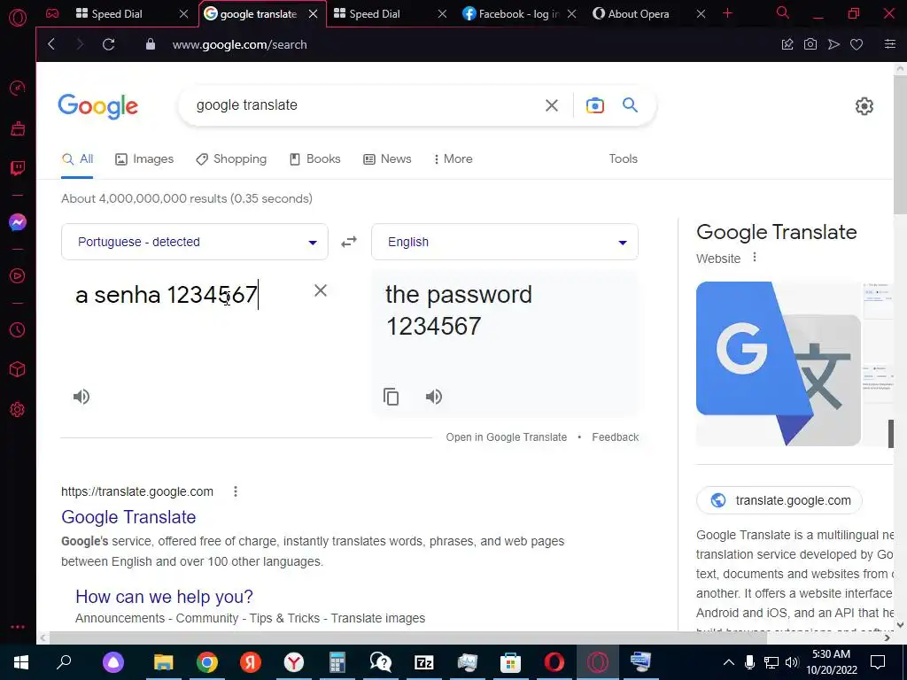Go back to previous page
This screenshot has width=907, height=680.
point(51,44)
